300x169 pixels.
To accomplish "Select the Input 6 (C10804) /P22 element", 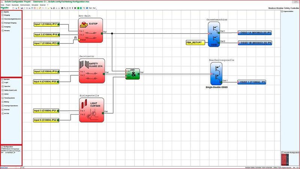I will click(x=46, y=120).
